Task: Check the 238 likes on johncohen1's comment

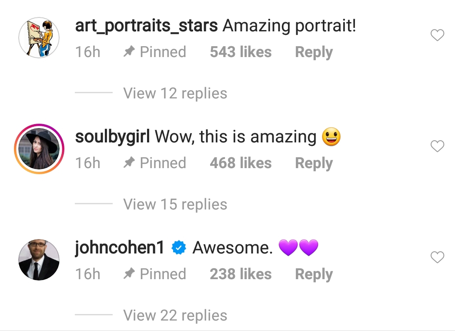Action: pos(241,274)
